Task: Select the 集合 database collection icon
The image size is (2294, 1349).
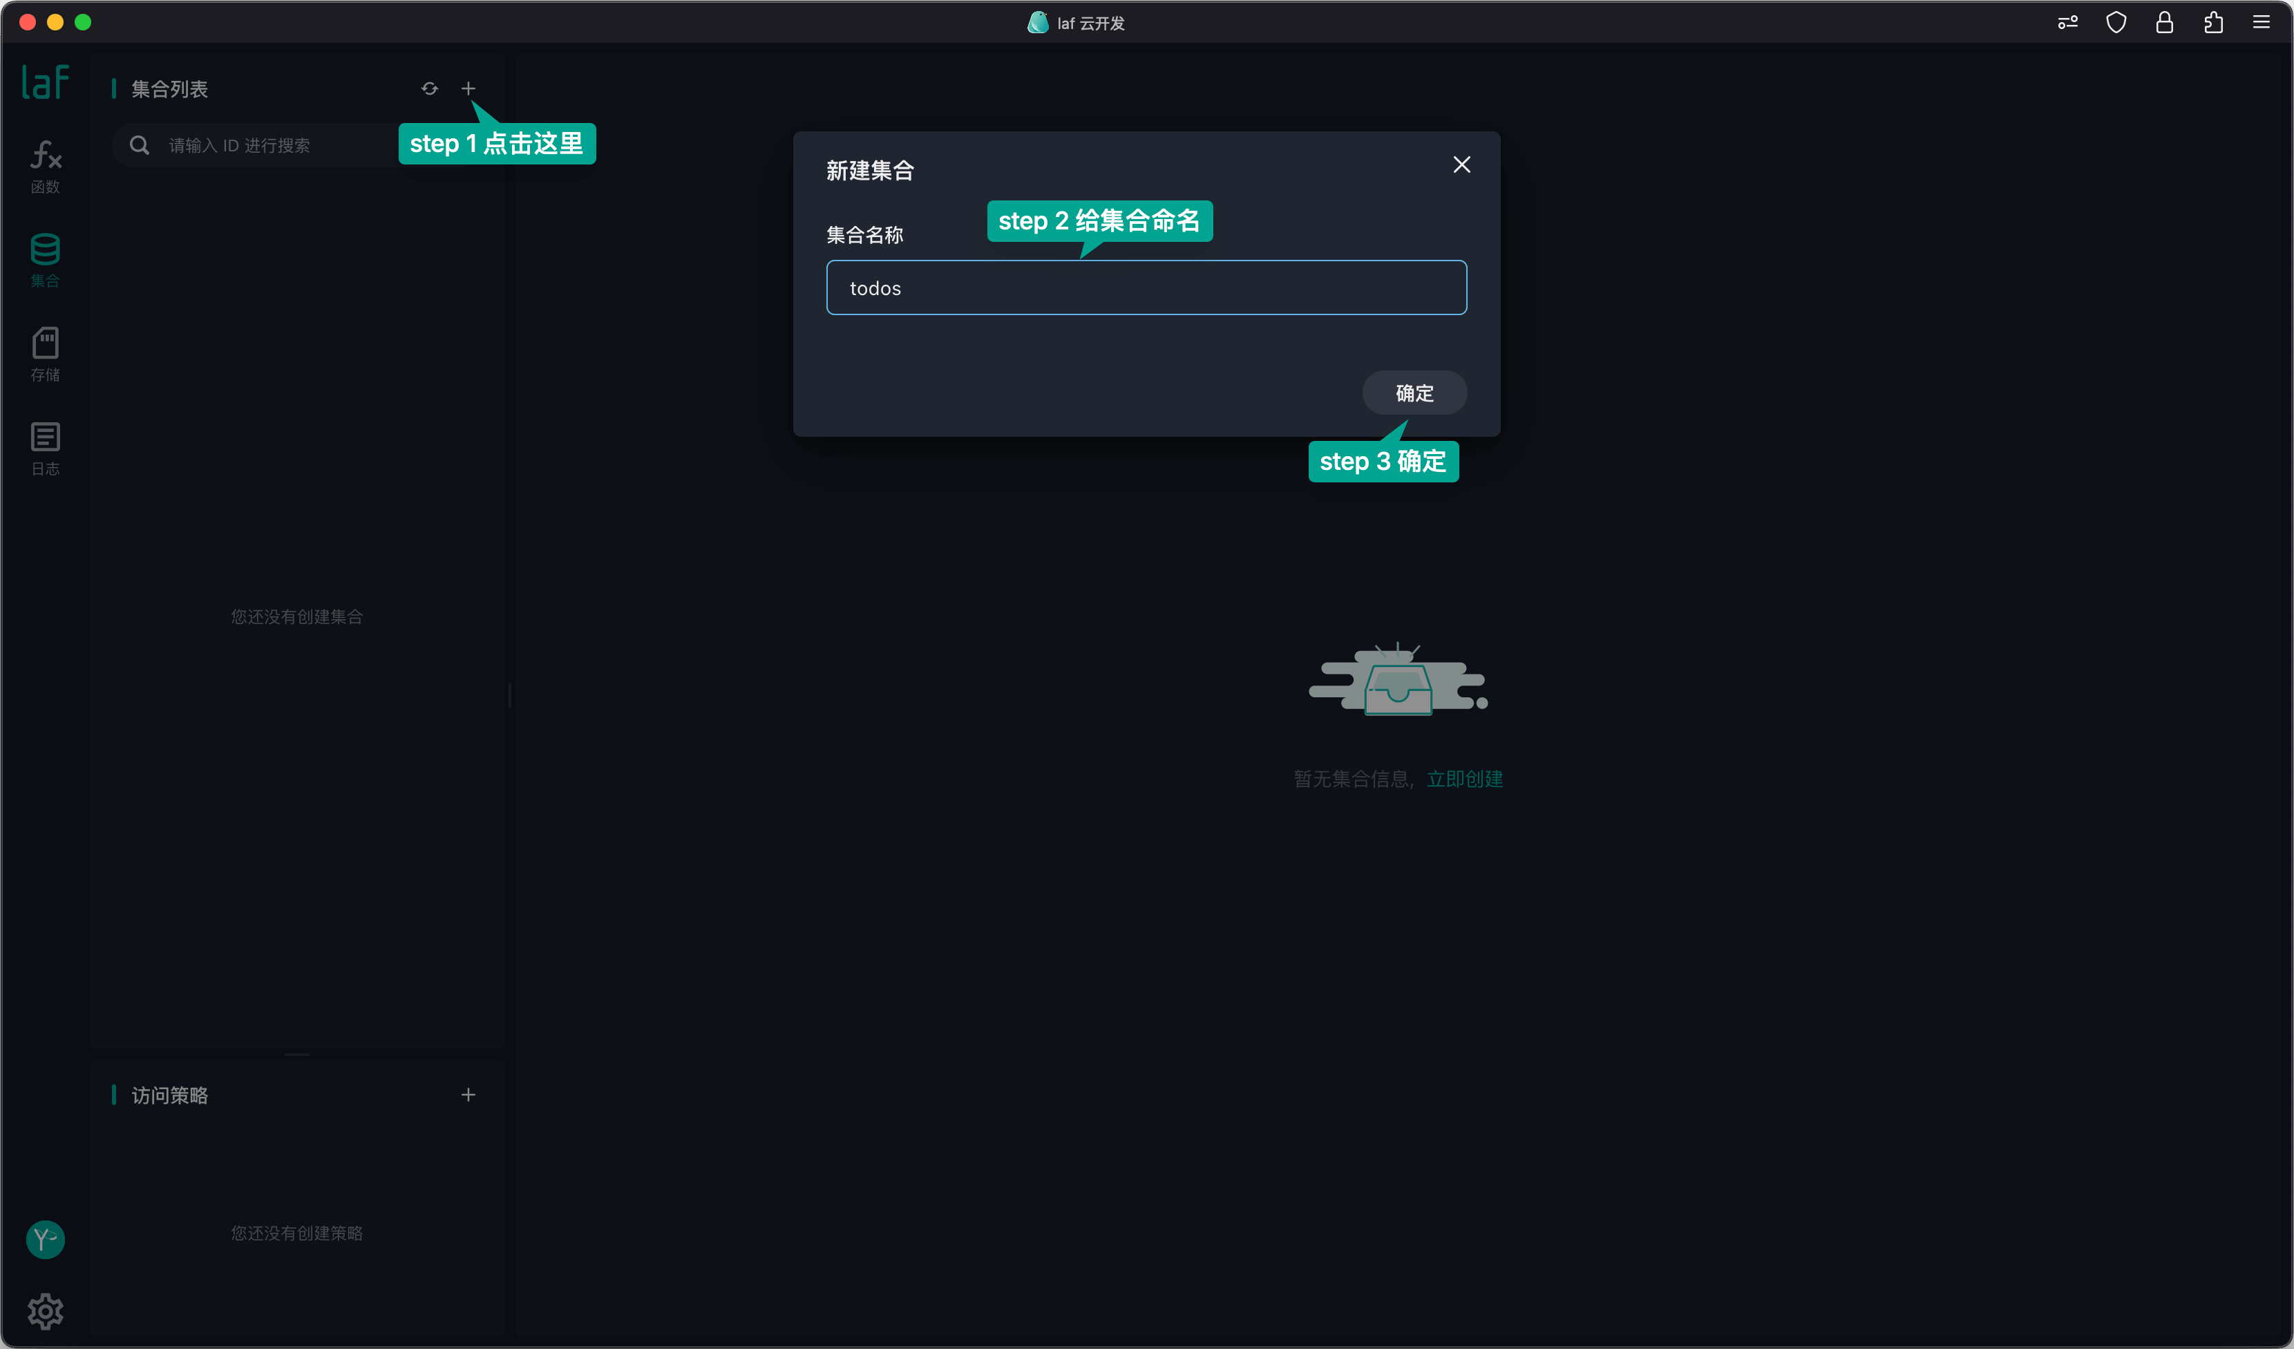Action: pos(45,261)
